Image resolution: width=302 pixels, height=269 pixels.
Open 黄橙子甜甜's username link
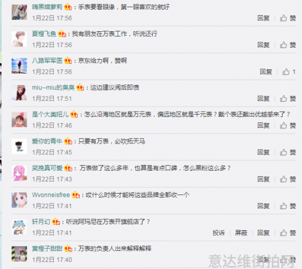(47, 248)
